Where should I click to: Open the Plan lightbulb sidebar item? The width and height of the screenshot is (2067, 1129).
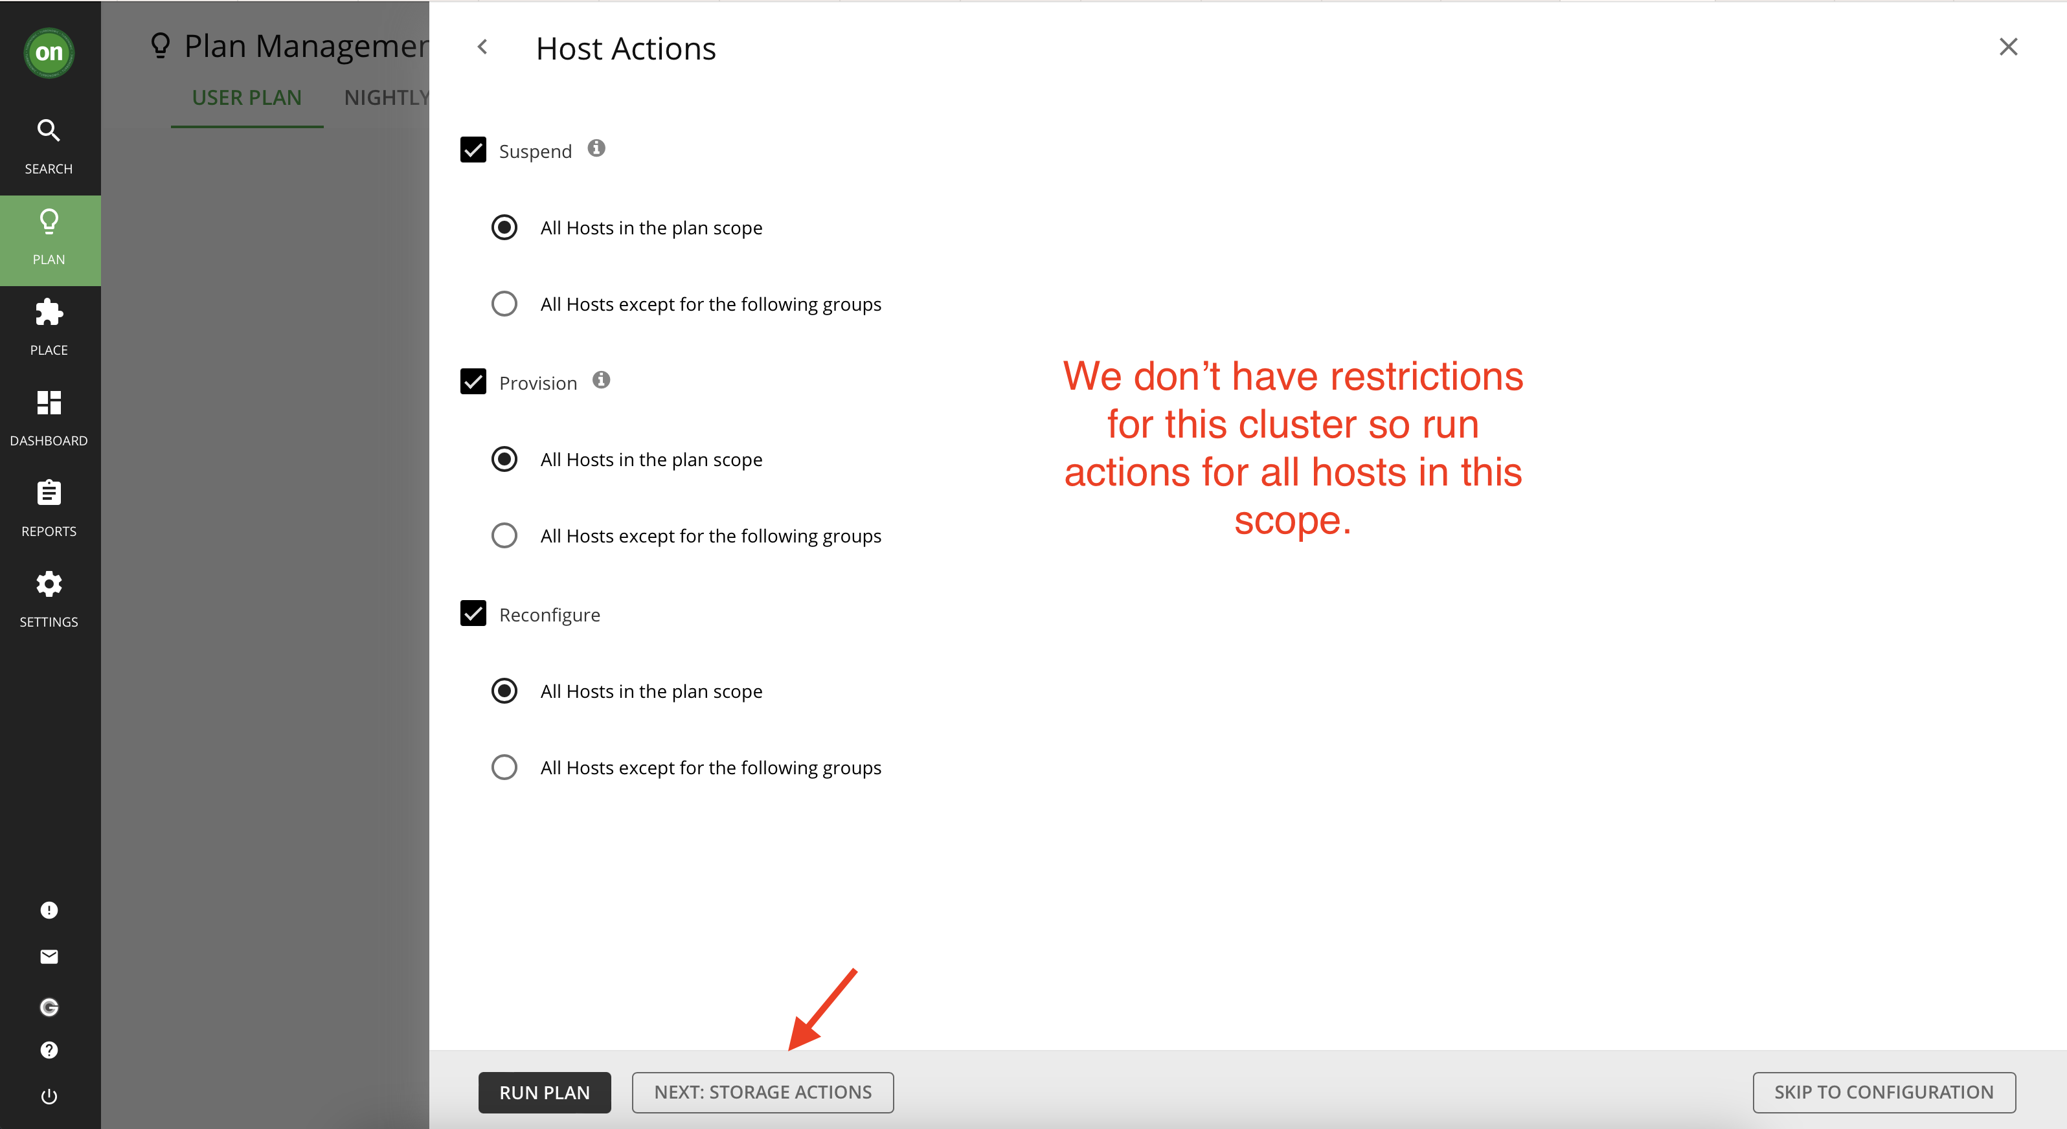click(49, 240)
